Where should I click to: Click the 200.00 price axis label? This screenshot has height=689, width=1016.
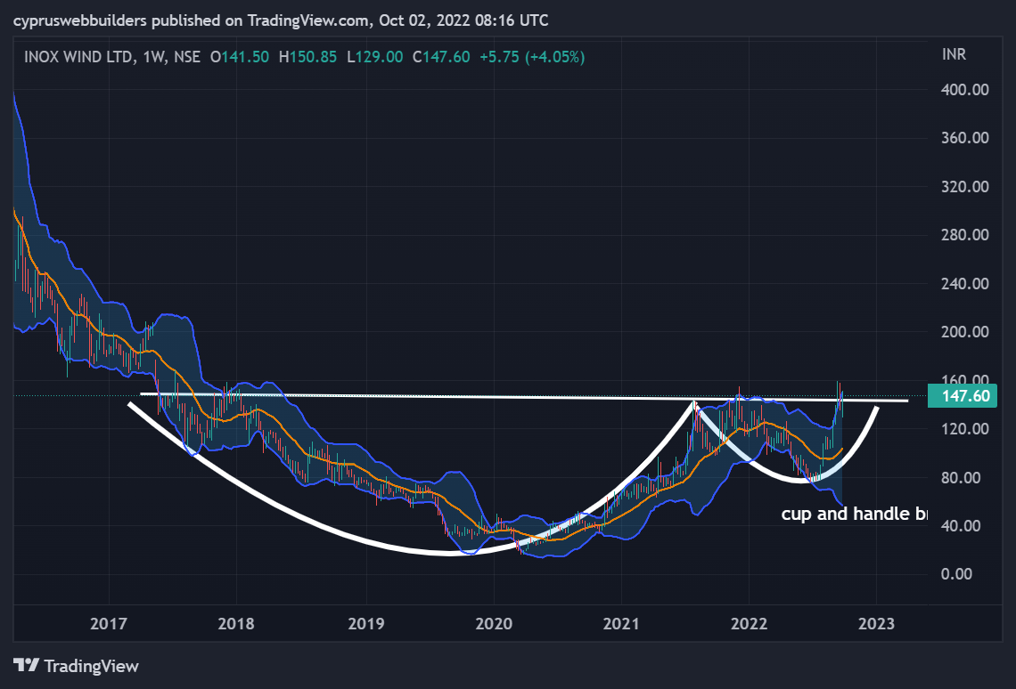click(x=965, y=332)
